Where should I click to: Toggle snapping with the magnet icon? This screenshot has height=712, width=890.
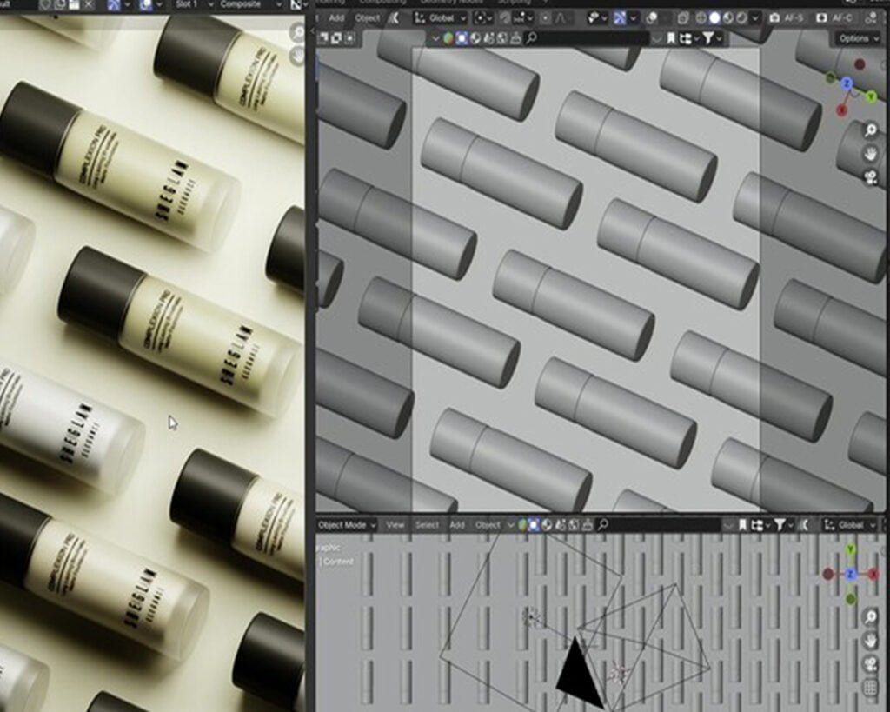pyautogui.click(x=504, y=17)
